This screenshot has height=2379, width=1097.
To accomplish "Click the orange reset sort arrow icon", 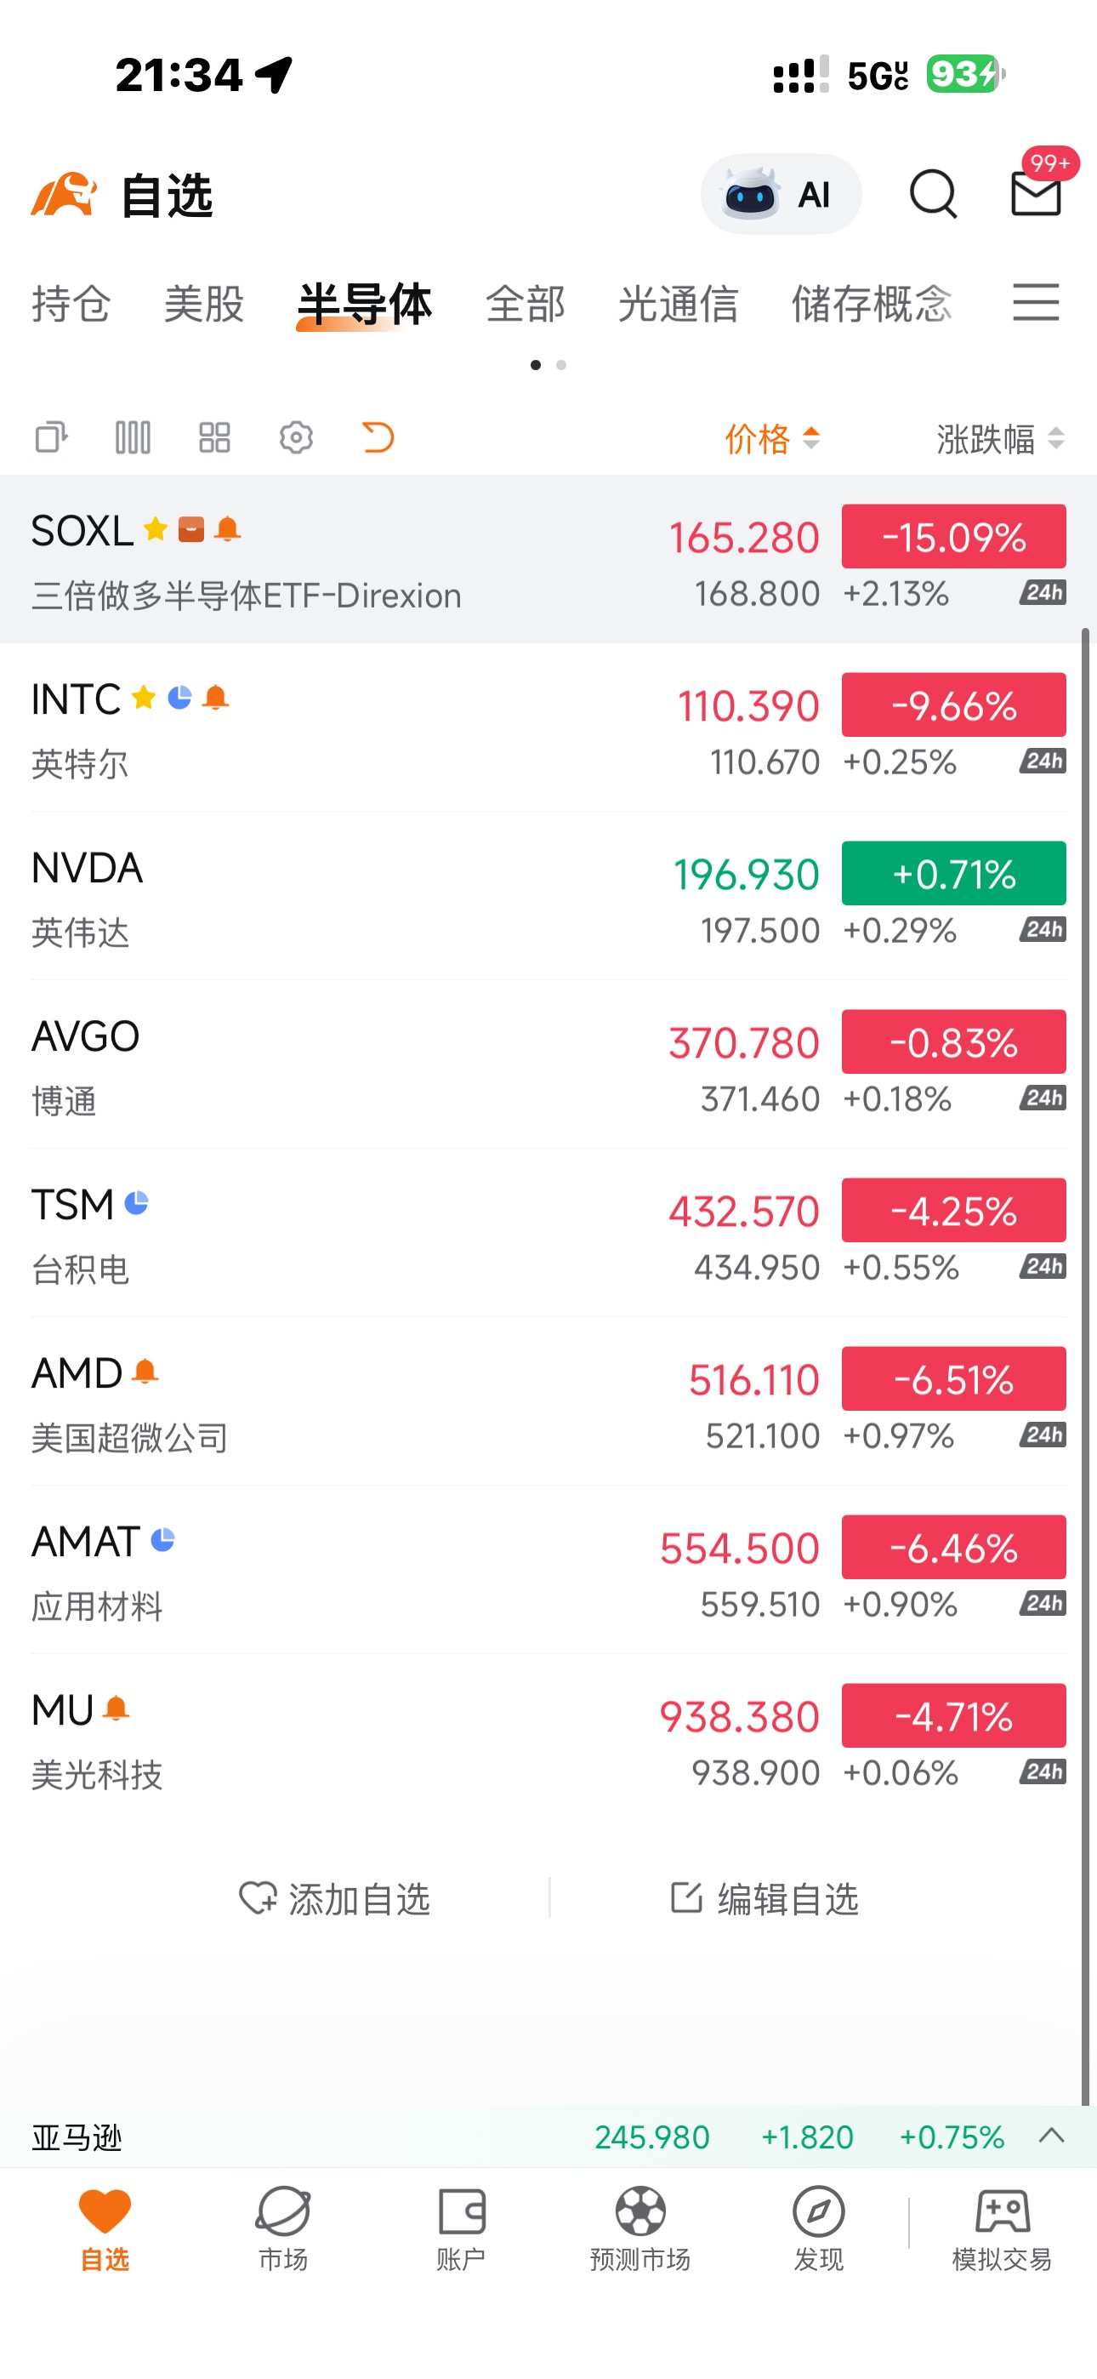I will click(378, 436).
